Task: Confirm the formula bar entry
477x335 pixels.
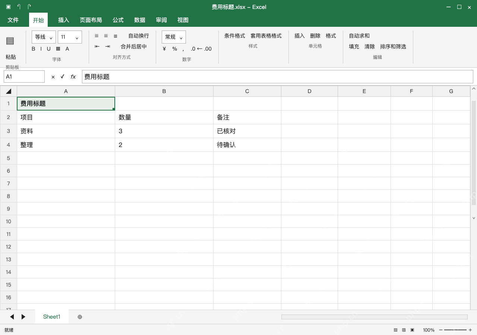Action: point(63,76)
